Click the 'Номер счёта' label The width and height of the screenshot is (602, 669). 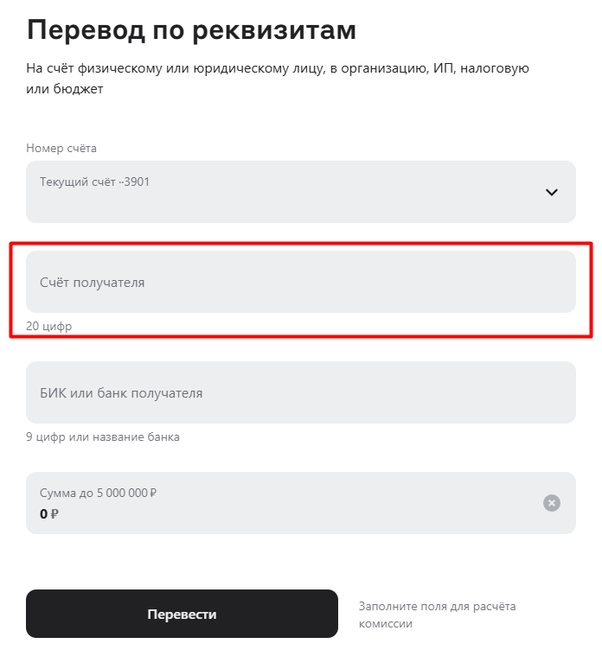(61, 149)
